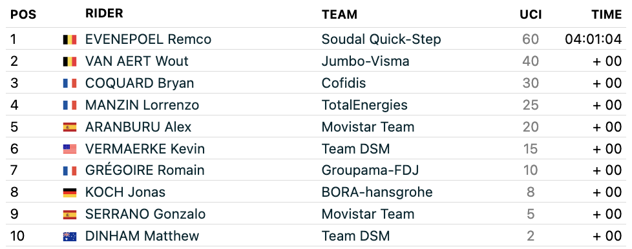This screenshot has height=249, width=632.
Task: Open BORA-hansgrohe team link
Action: [x=377, y=192]
